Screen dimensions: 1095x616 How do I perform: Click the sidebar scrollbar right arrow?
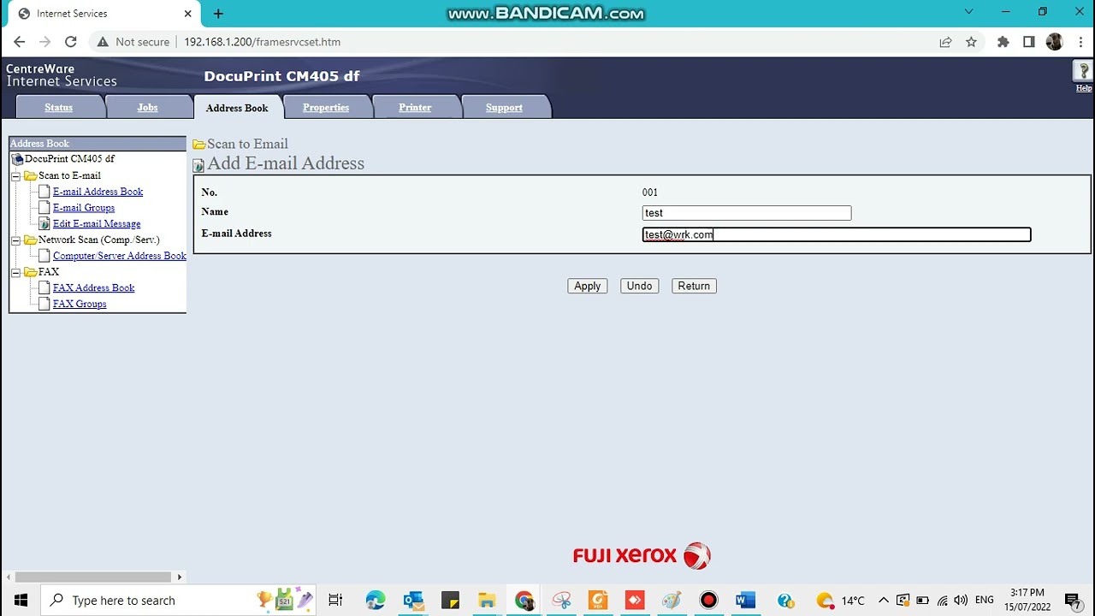click(180, 577)
